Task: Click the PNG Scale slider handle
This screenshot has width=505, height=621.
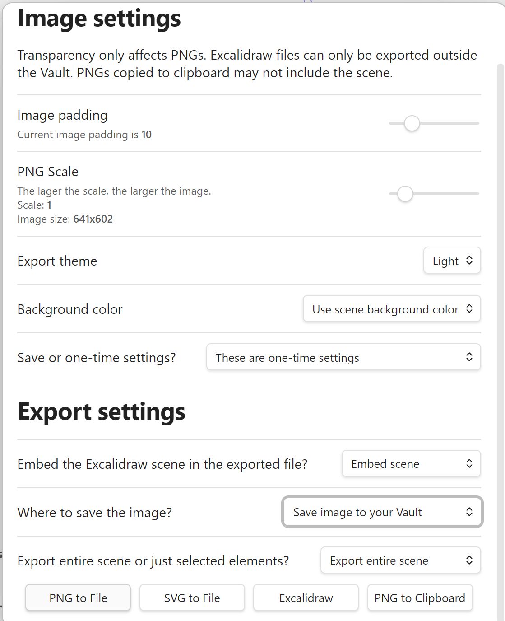Action: click(405, 194)
